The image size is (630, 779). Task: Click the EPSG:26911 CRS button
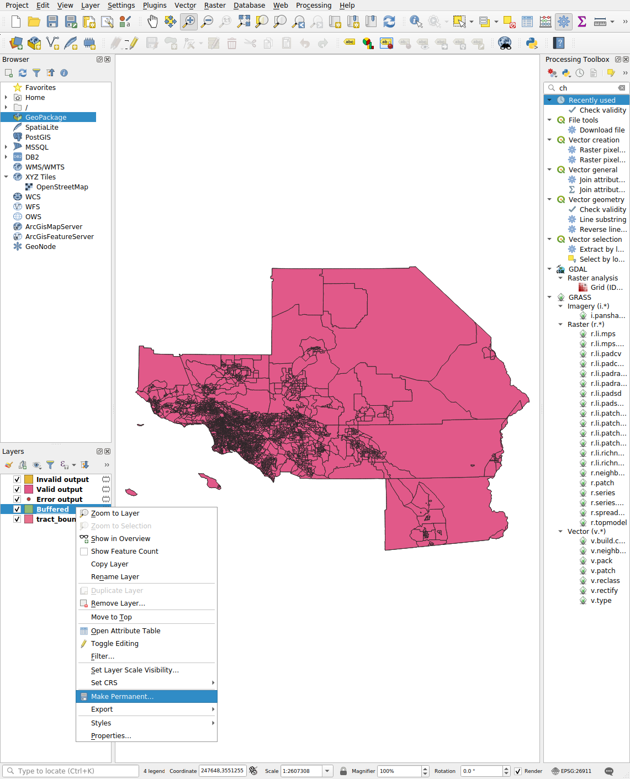click(571, 771)
